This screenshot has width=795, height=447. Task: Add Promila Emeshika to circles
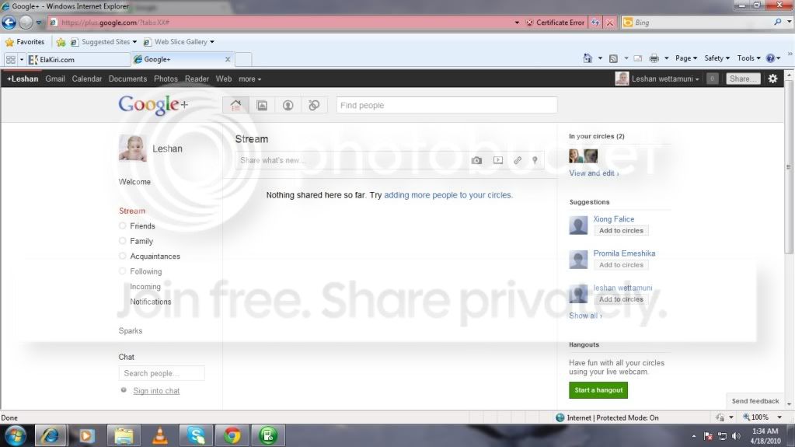point(621,265)
